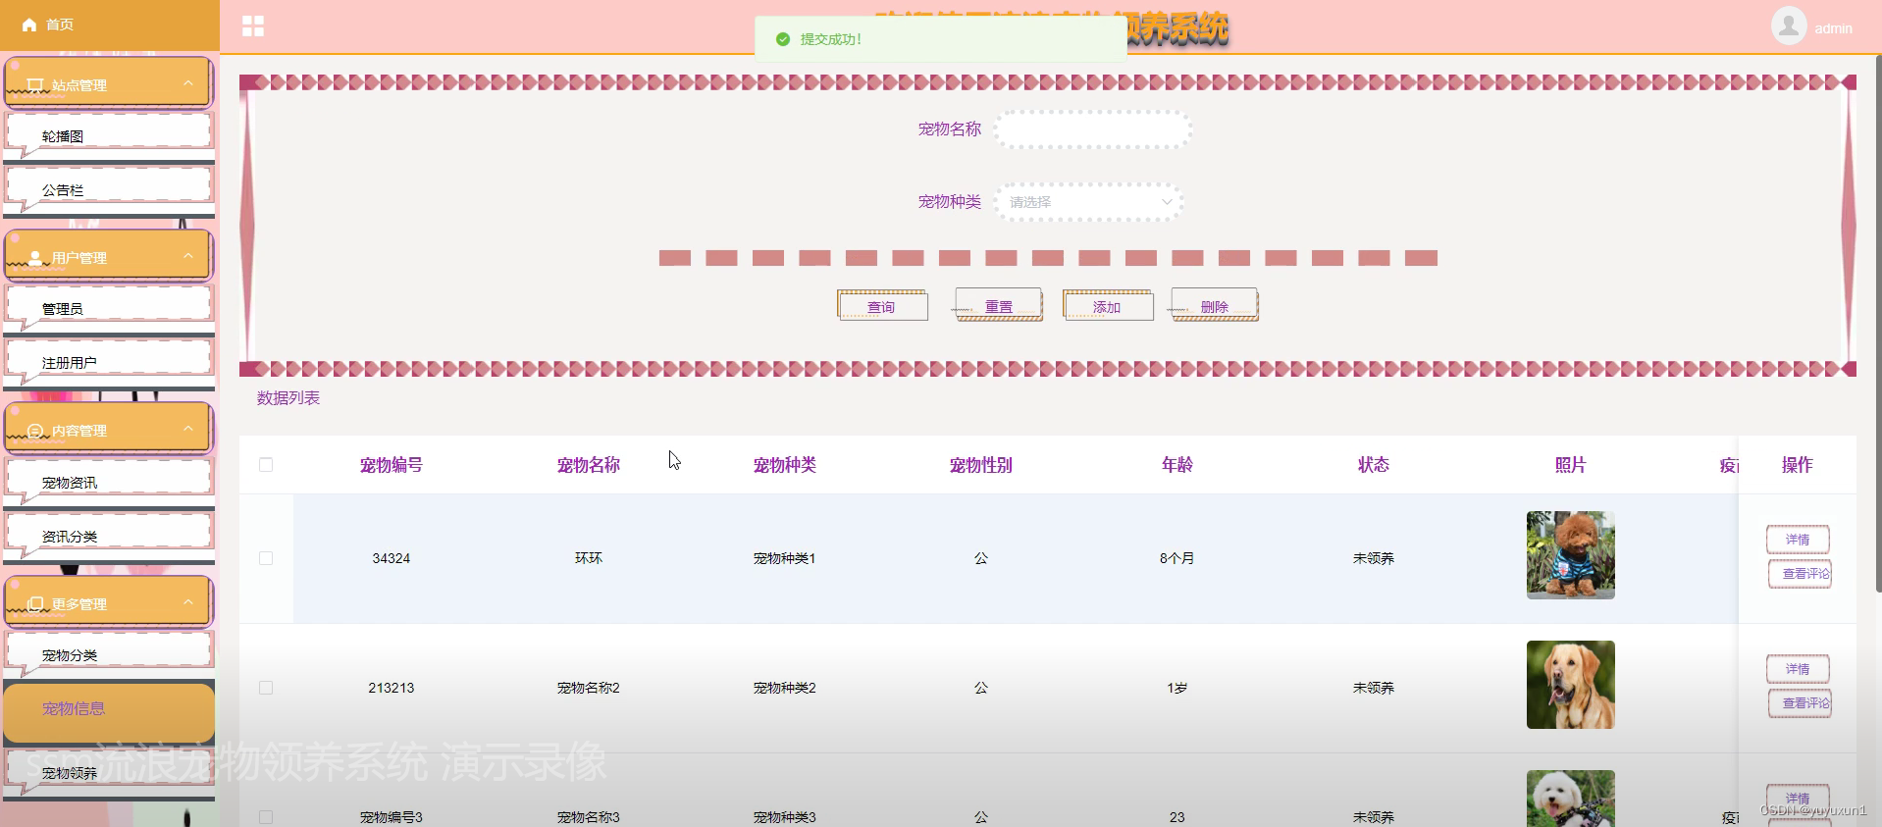Click cell 宠物种类2
This screenshot has height=827, width=1882.
(x=785, y=688)
